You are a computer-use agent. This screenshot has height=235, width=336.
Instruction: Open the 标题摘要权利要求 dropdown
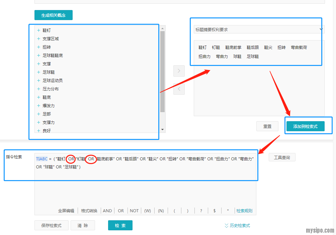coord(259,29)
